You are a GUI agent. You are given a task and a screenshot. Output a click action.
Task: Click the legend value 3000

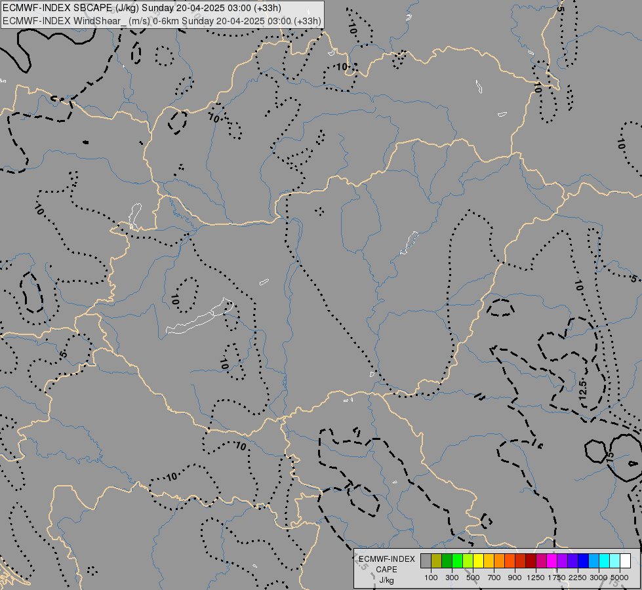599,578
